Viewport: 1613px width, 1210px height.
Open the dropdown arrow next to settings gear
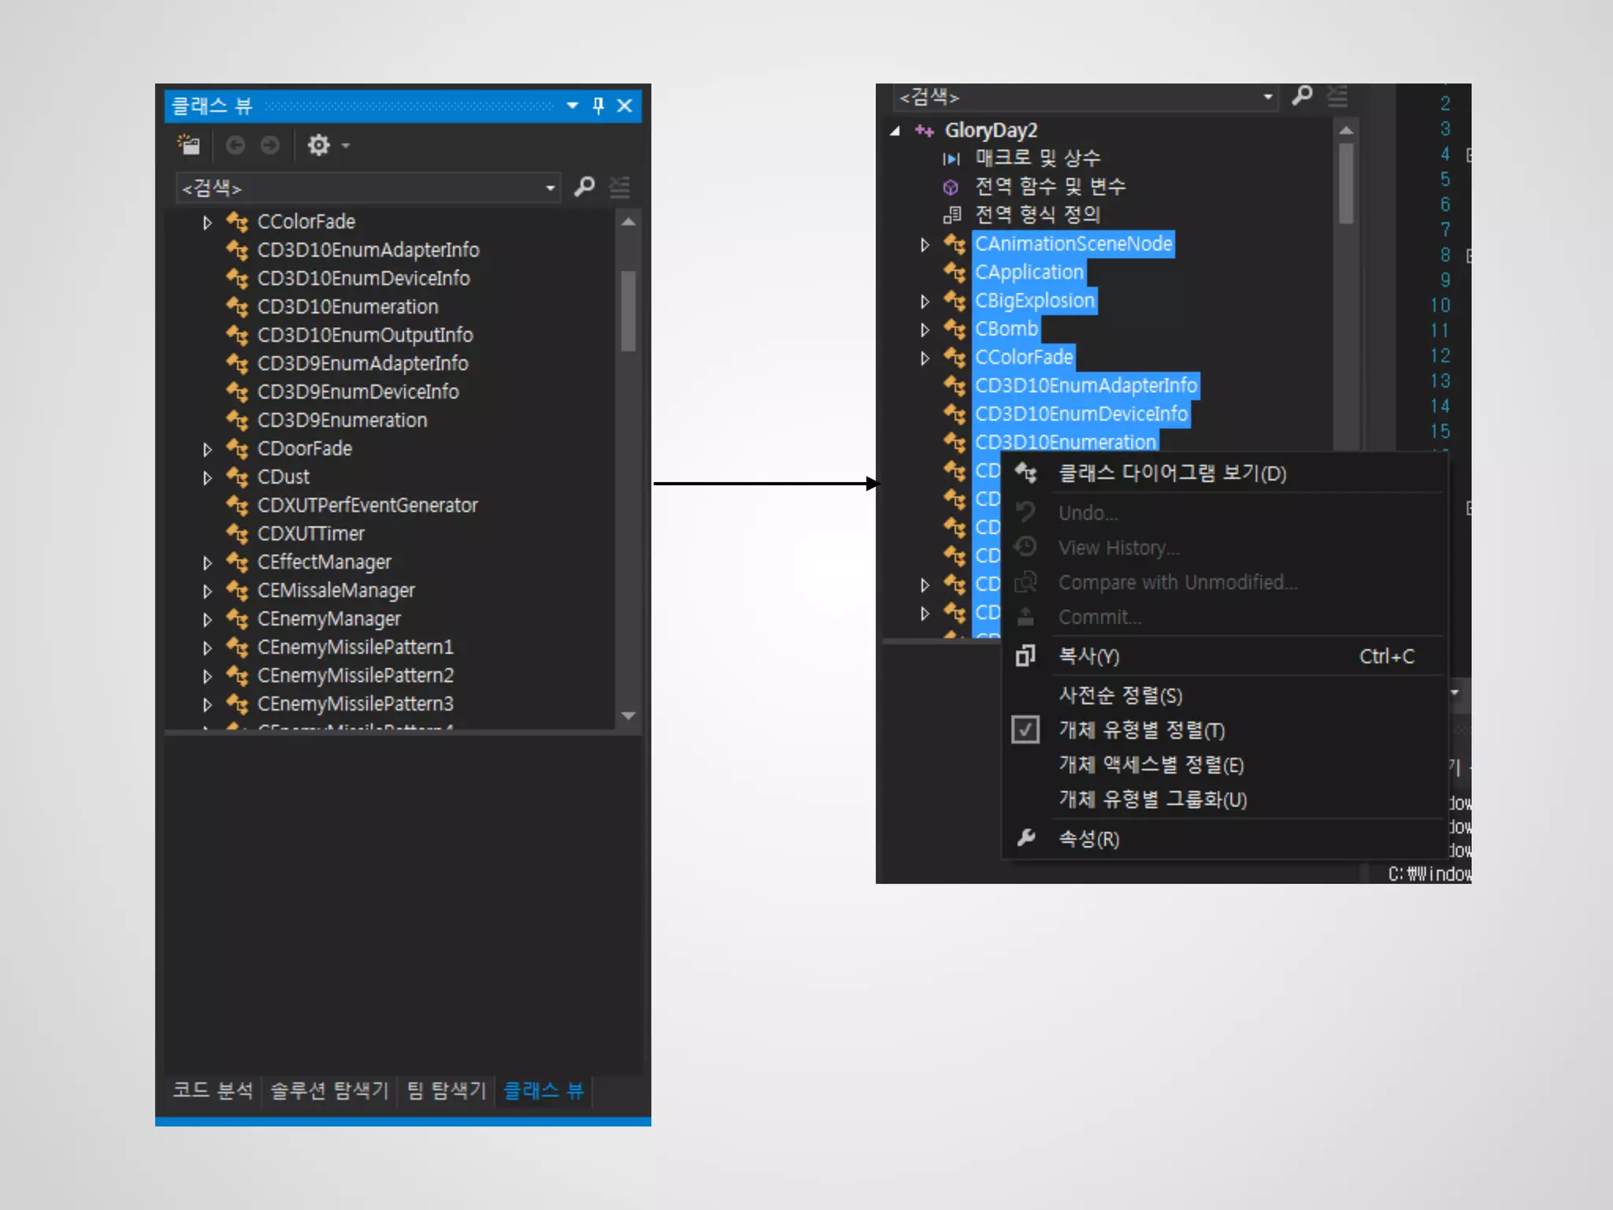[345, 146]
